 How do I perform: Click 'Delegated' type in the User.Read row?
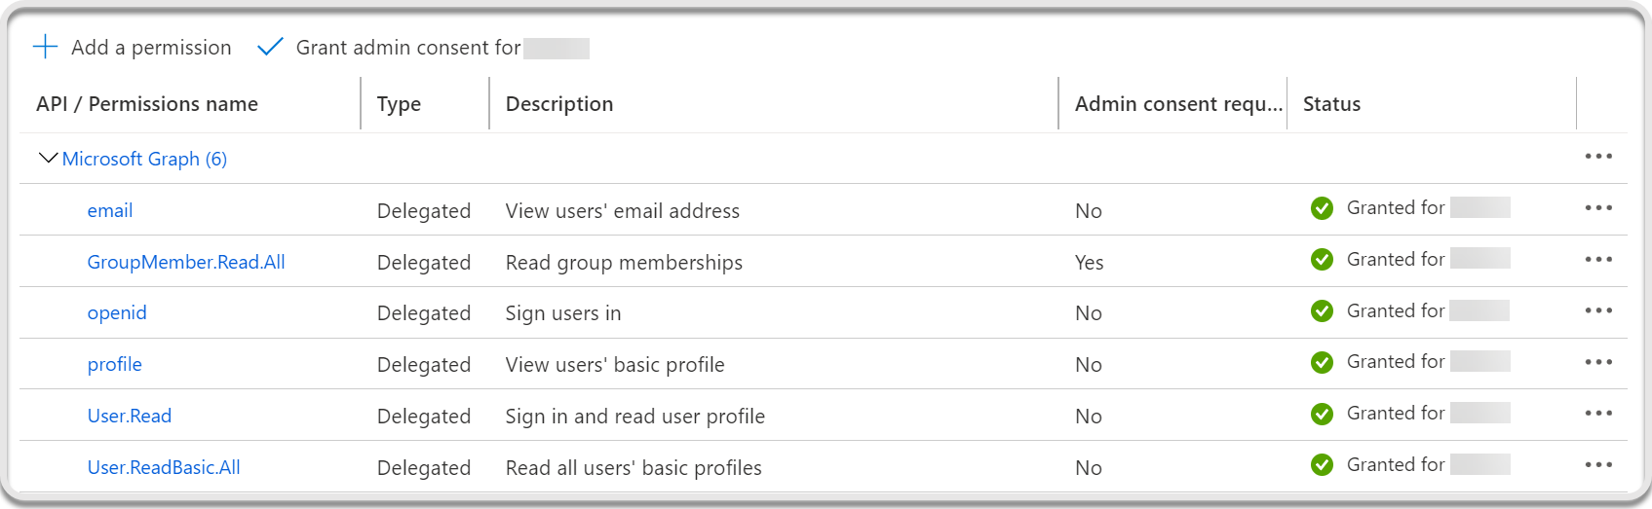[424, 417]
